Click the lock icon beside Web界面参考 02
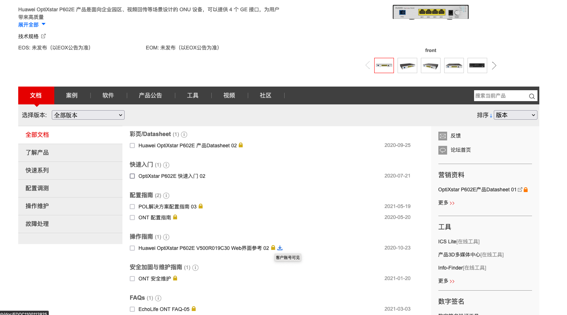This screenshot has height=315, width=567. 273,248
